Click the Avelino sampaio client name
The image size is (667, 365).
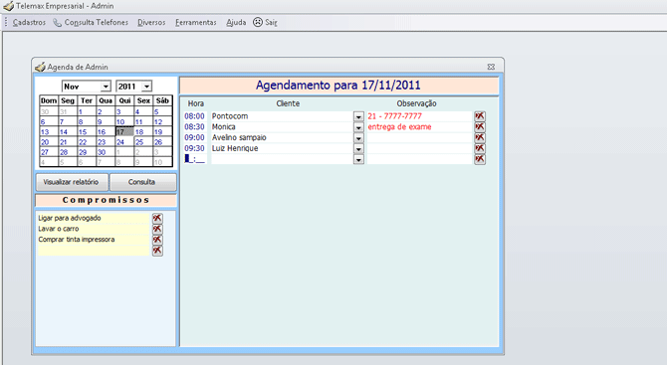tap(239, 137)
